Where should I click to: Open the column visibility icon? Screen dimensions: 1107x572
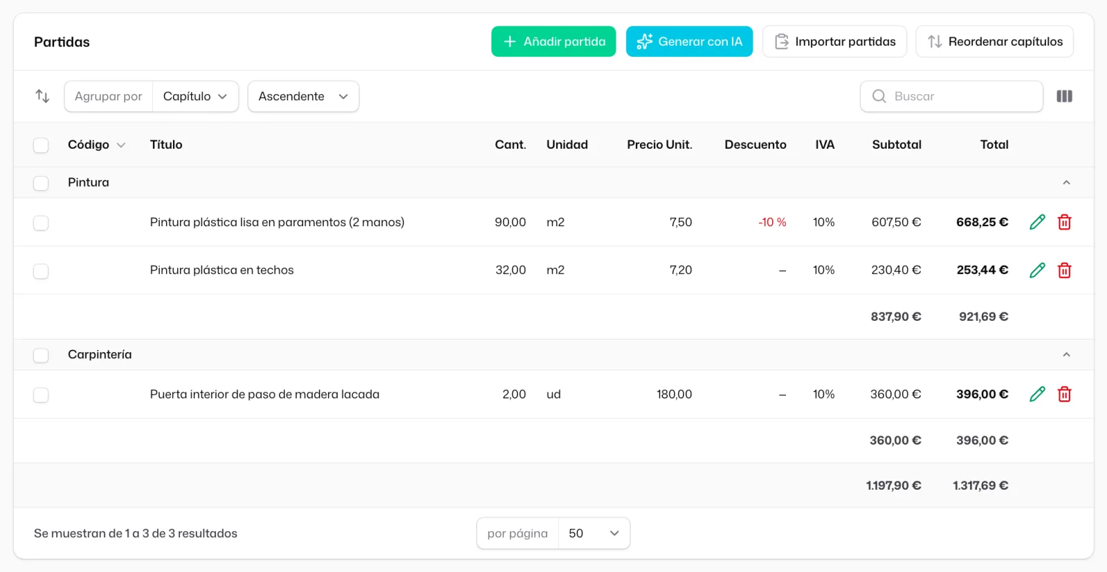tap(1064, 96)
